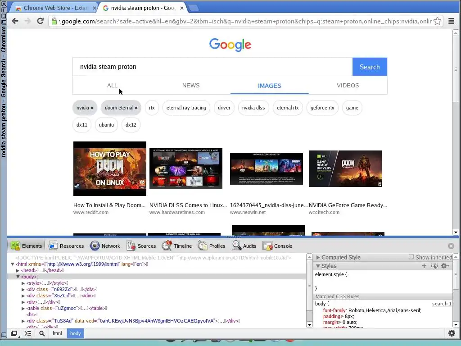Remove the doom eternal filter chip
461x346 pixels.
coord(136,108)
